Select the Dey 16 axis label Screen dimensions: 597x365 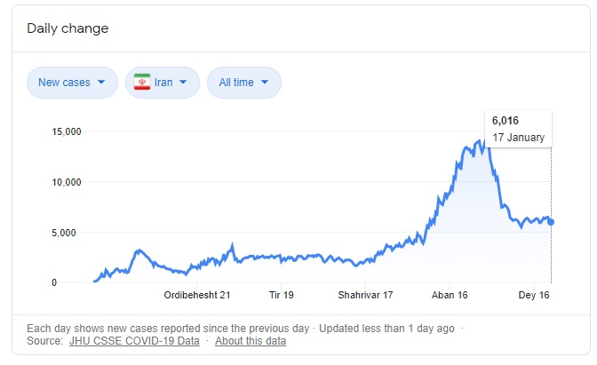(x=535, y=295)
